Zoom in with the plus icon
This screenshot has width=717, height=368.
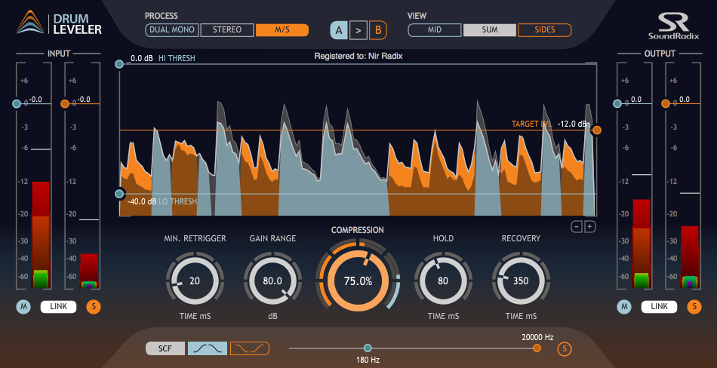(x=589, y=226)
